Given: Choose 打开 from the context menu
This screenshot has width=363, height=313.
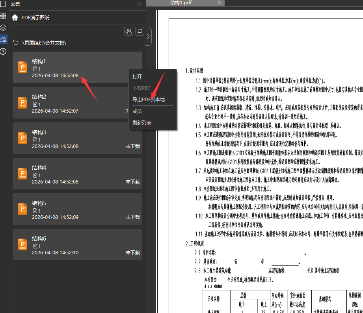Looking at the screenshot, I should click(137, 77).
